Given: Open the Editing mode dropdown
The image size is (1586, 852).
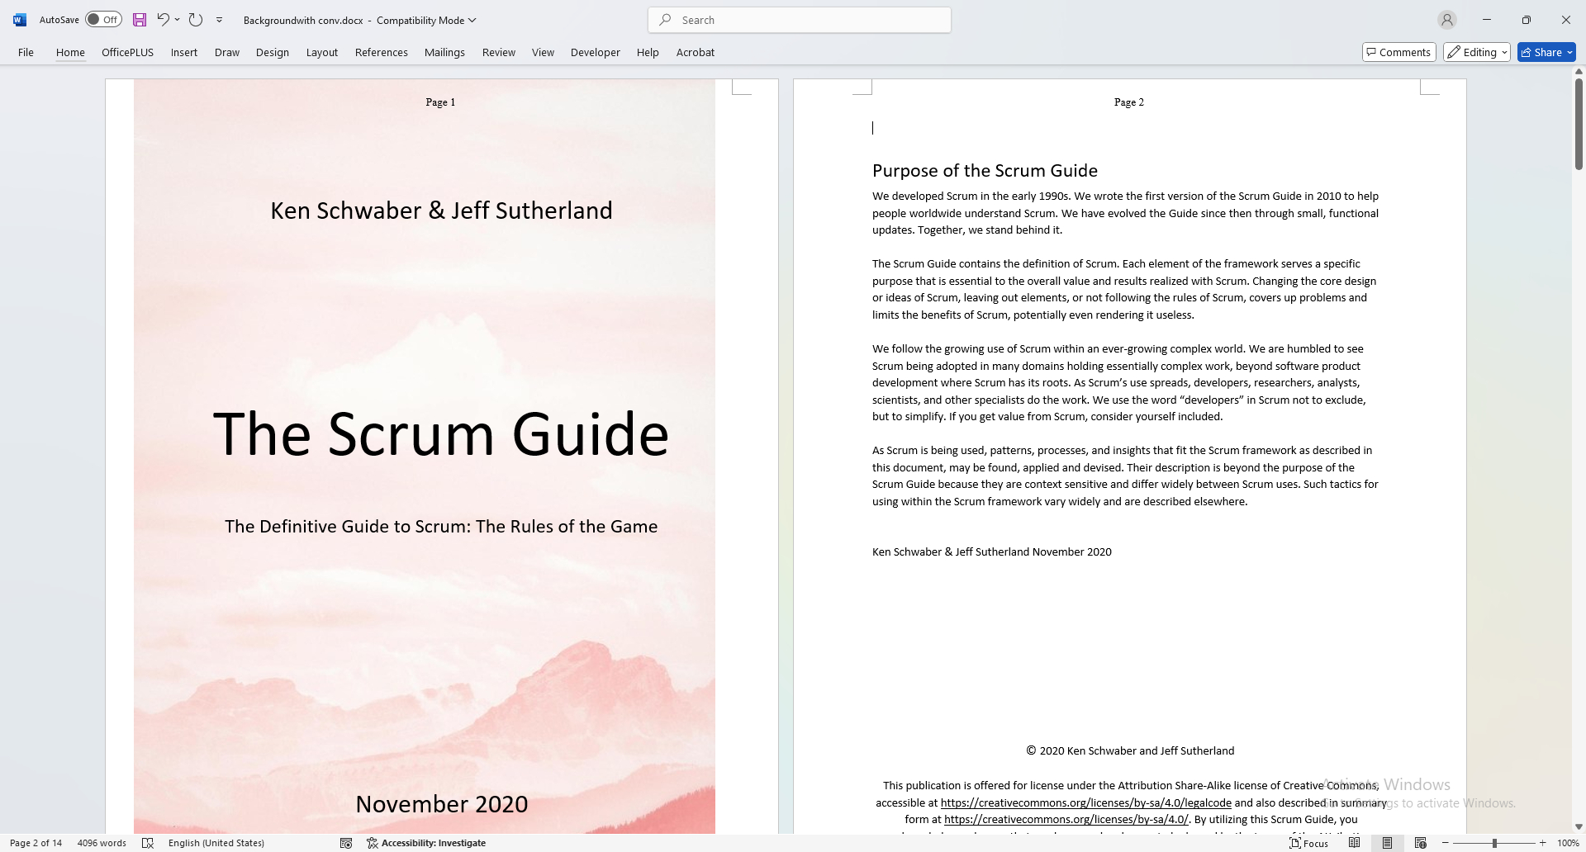Looking at the screenshot, I should click(1477, 52).
